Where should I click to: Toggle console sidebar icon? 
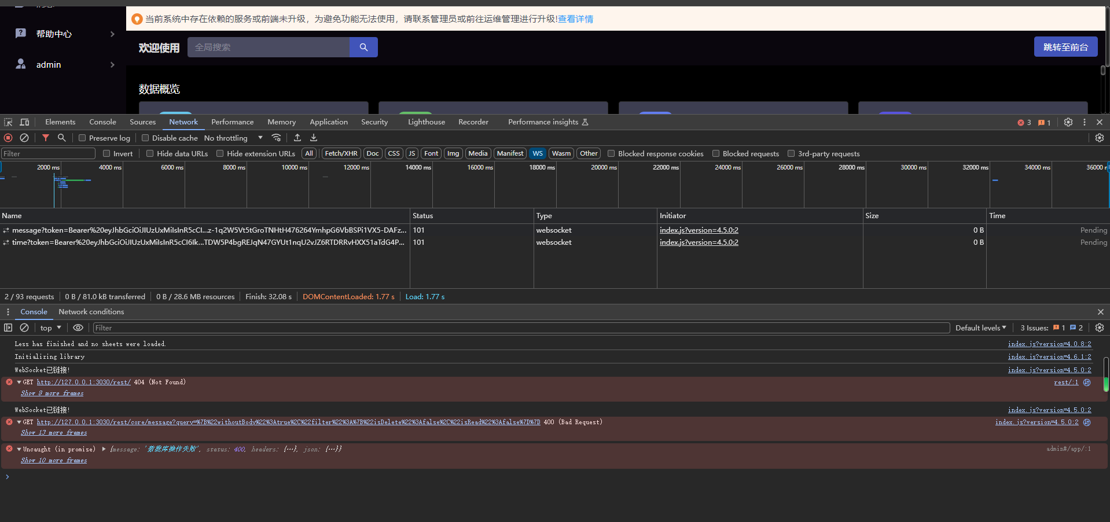tap(8, 328)
